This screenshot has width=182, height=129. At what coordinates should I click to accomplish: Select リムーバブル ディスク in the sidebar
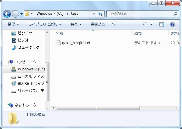point(31,91)
